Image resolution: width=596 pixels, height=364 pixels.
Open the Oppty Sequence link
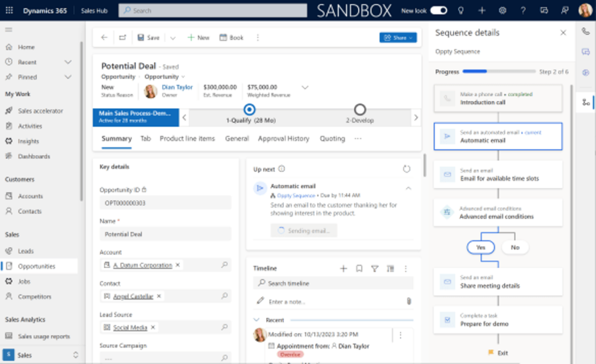(296, 195)
